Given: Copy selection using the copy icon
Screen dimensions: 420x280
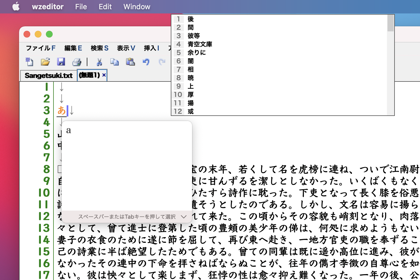Looking at the screenshot, I should (x=115, y=62).
